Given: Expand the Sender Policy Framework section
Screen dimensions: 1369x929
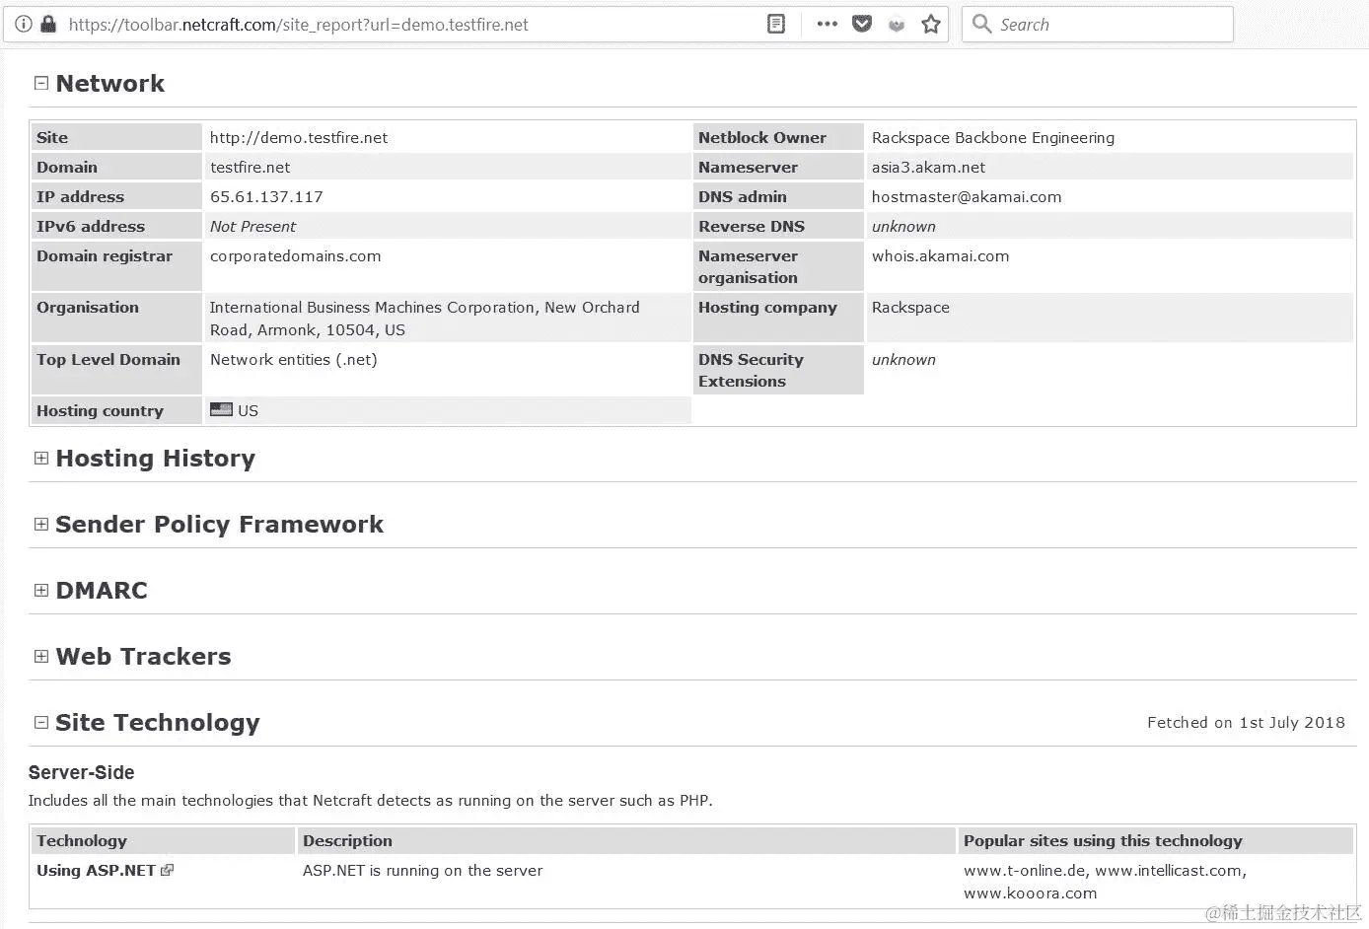Looking at the screenshot, I should [41, 524].
